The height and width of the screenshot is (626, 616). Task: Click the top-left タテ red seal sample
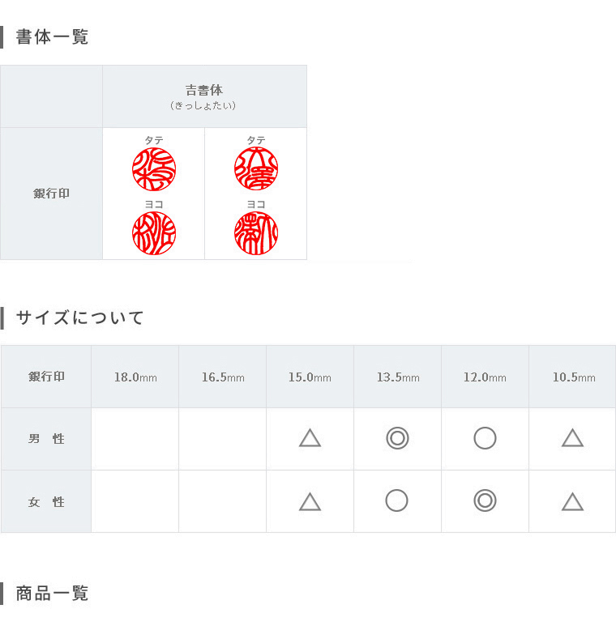pos(154,169)
